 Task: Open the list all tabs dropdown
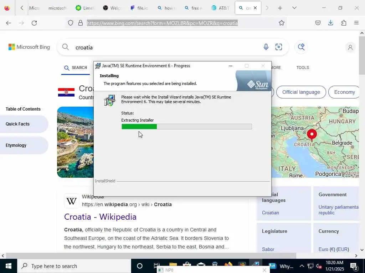pos(294,8)
